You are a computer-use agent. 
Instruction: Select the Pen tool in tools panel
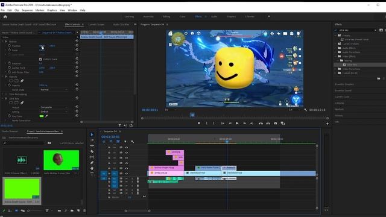coord(92,163)
